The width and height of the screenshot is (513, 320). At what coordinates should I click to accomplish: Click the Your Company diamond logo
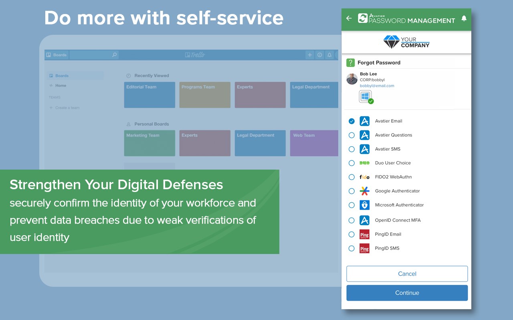[x=406, y=42]
